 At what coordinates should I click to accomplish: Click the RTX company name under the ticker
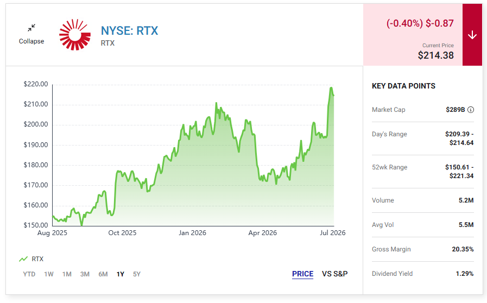(x=107, y=43)
